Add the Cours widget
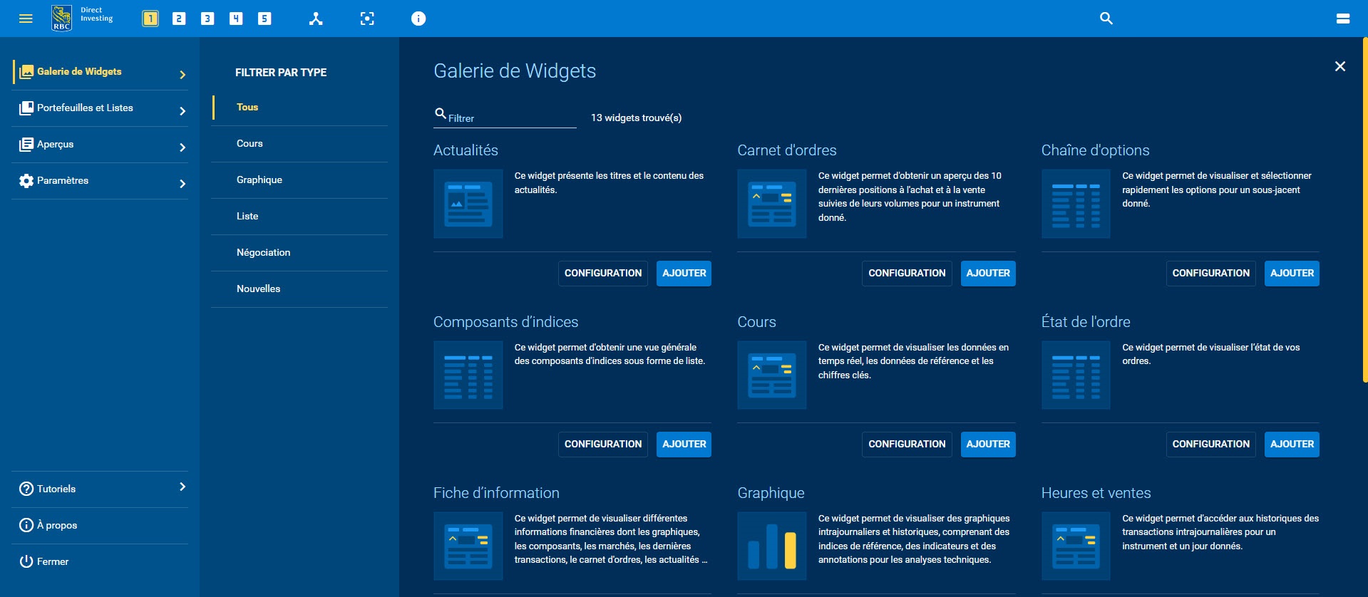This screenshot has height=597, width=1368. [x=988, y=445]
